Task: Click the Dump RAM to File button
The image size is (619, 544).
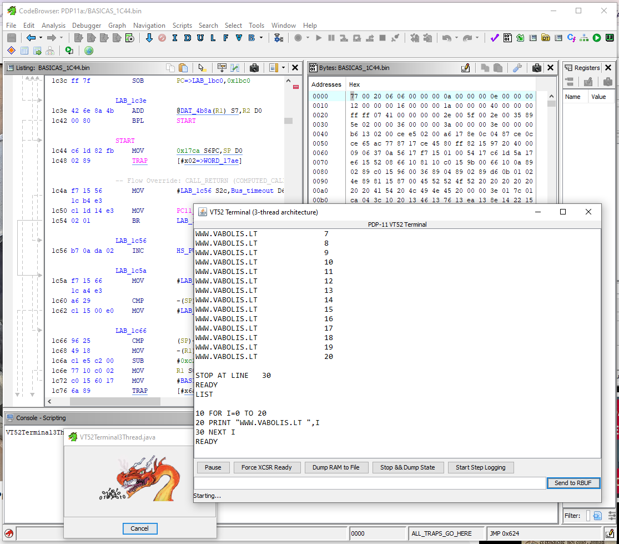Action: tap(336, 467)
